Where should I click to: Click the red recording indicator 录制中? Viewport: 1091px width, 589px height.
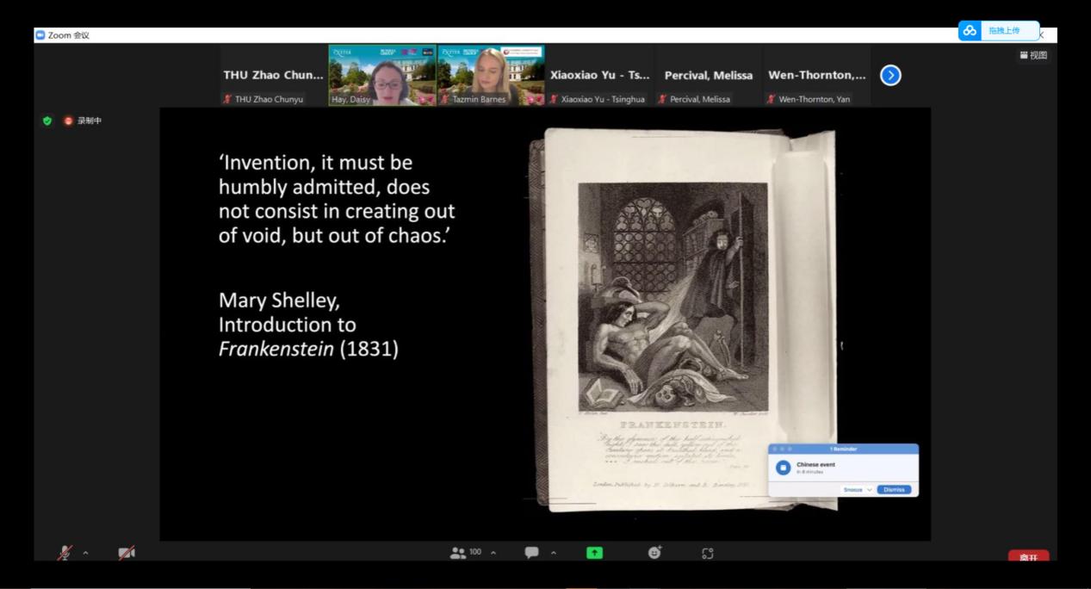(84, 121)
